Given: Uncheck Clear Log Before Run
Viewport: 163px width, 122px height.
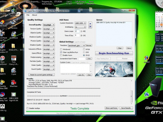Looking at the screenshot, I should (x=61, y=52).
